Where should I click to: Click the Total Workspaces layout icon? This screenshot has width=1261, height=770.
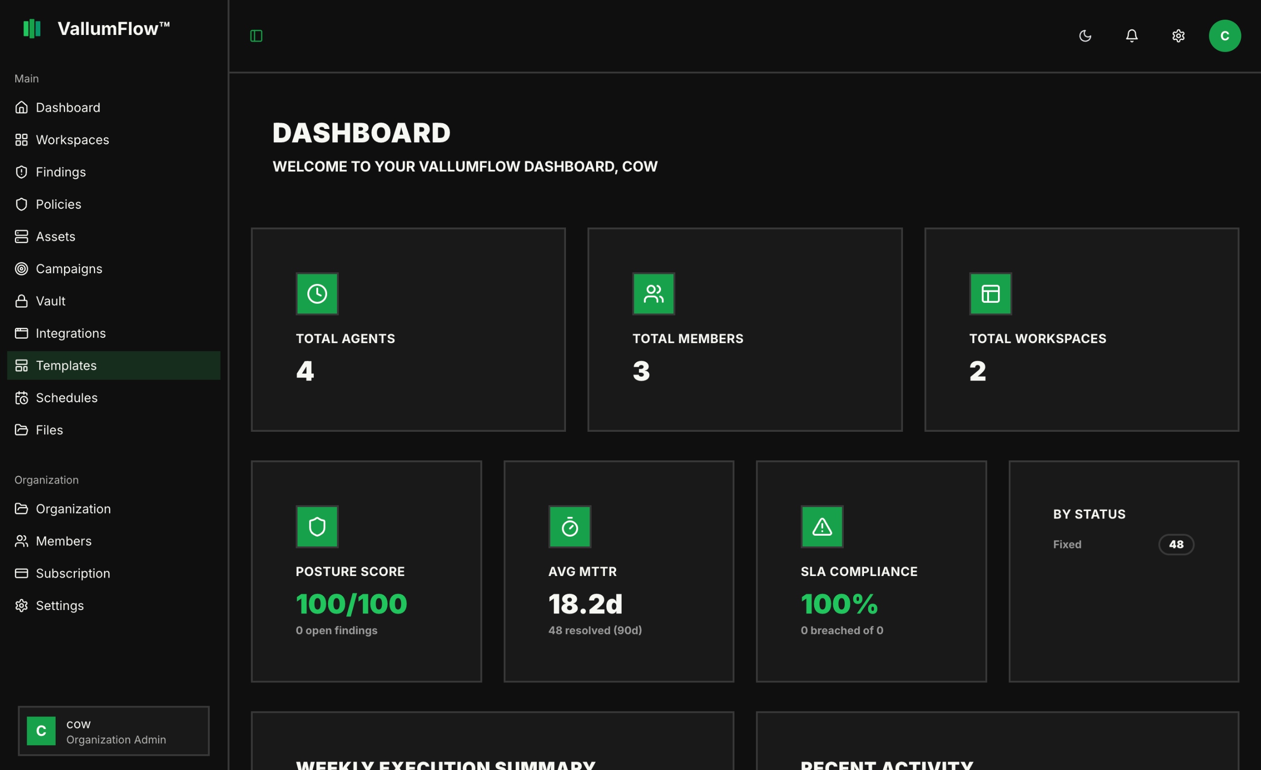(x=990, y=294)
